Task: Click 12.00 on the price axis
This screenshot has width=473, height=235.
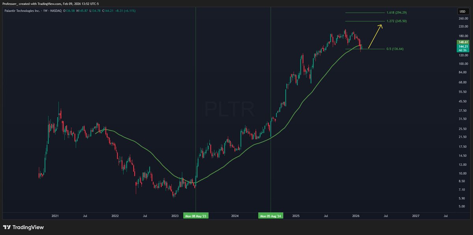Action: pos(463,165)
